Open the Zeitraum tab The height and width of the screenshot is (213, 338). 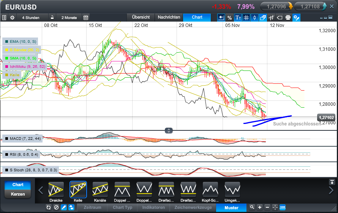coord(92,207)
